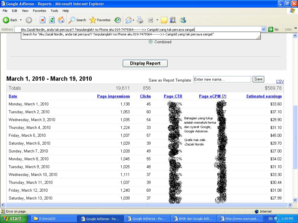
Task: Open the Mail options dropdown arrow
Action: [x=133, y=20]
